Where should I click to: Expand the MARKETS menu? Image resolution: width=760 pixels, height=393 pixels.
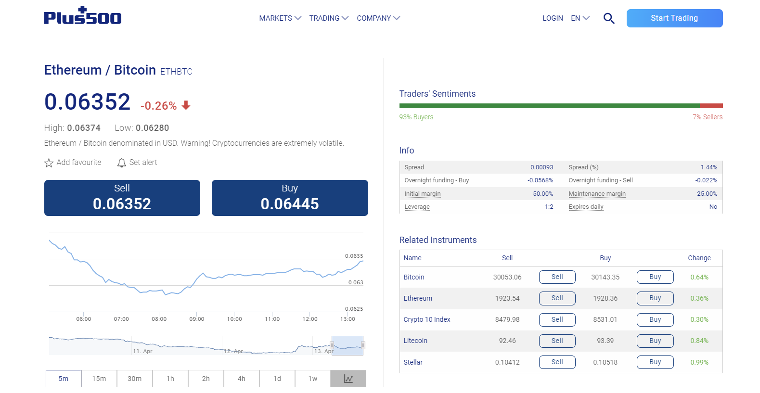(x=280, y=18)
